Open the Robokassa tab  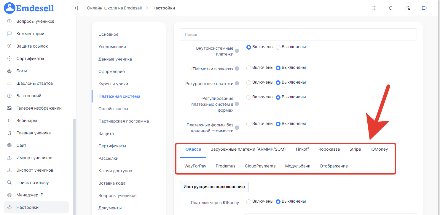[329, 149]
